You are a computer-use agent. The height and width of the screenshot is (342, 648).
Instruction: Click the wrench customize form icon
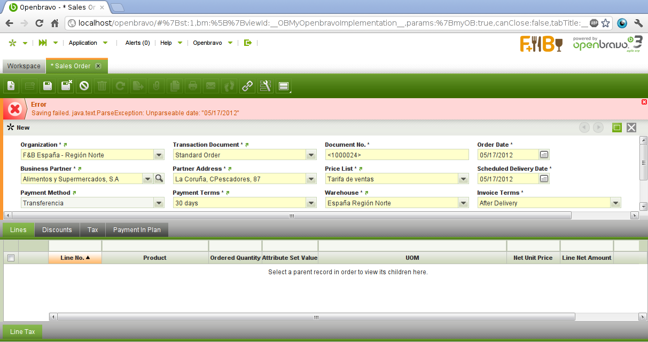click(x=265, y=86)
